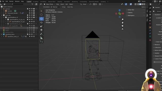
Task: Open the Select Box drag dropdown
Action: tap(71, 7)
